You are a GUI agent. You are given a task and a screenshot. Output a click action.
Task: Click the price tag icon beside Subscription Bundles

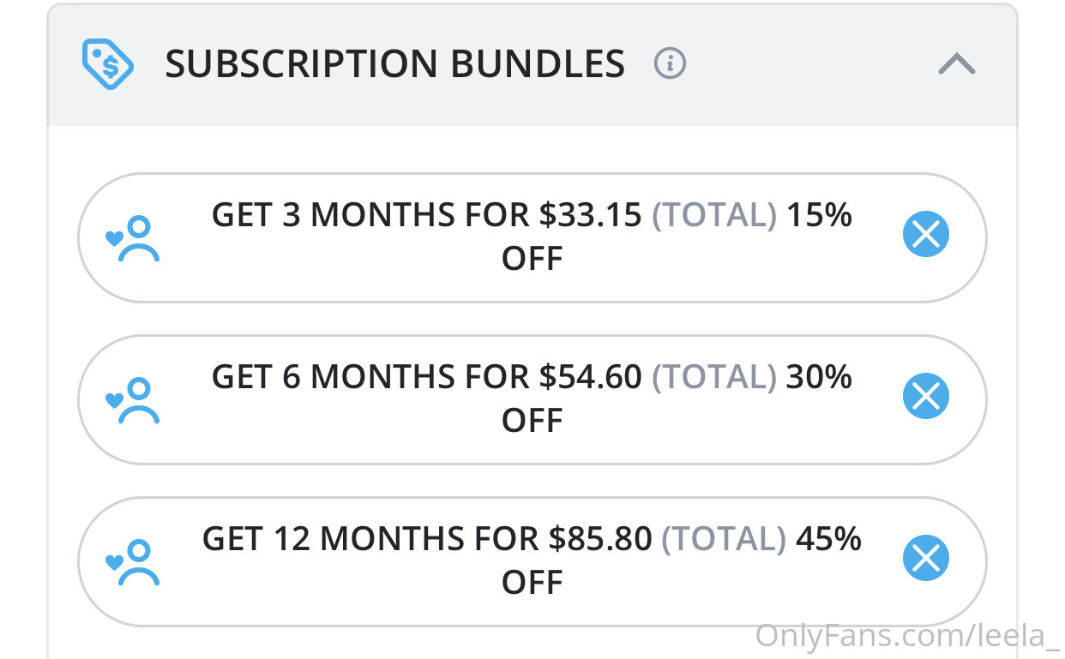click(107, 63)
